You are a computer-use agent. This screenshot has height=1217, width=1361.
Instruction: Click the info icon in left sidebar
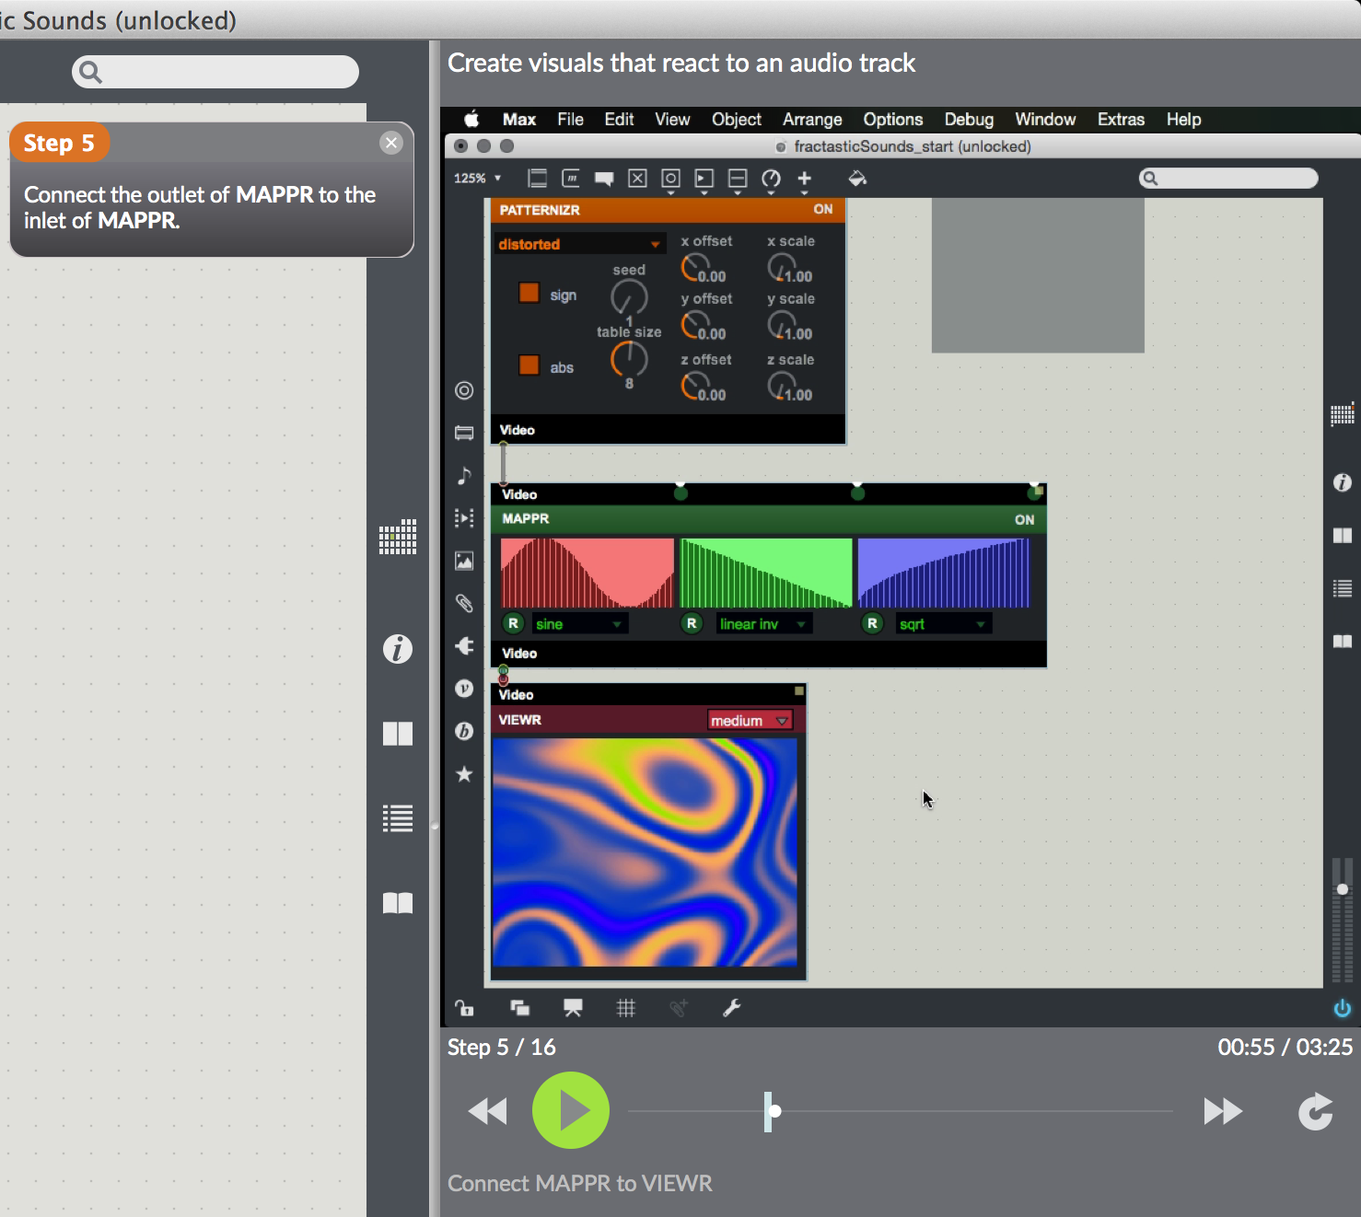click(397, 649)
